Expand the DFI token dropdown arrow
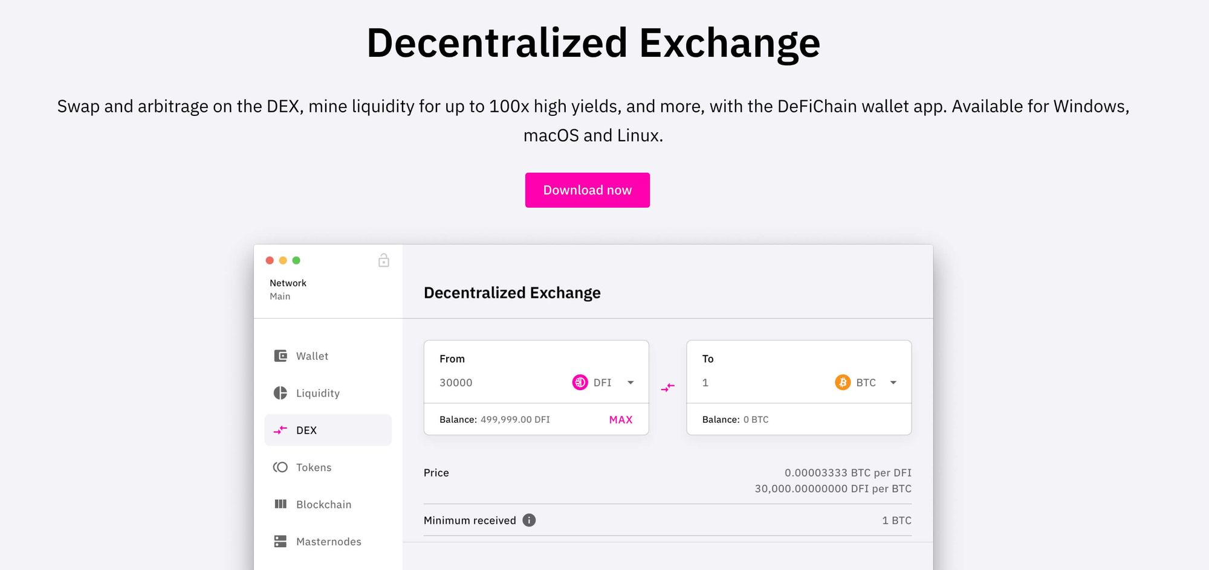 [630, 383]
